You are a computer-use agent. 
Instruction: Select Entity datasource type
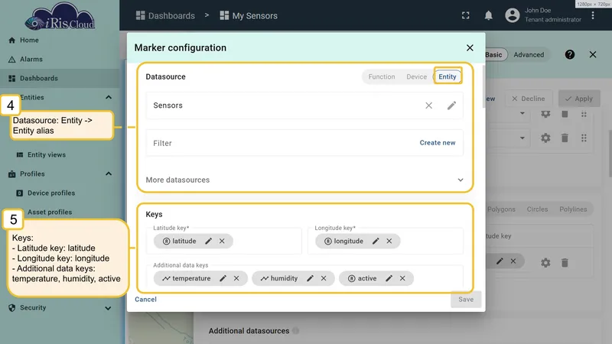[x=448, y=77]
